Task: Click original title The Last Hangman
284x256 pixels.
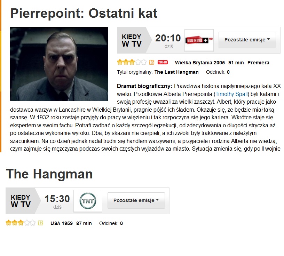Action: tap(176, 72)
